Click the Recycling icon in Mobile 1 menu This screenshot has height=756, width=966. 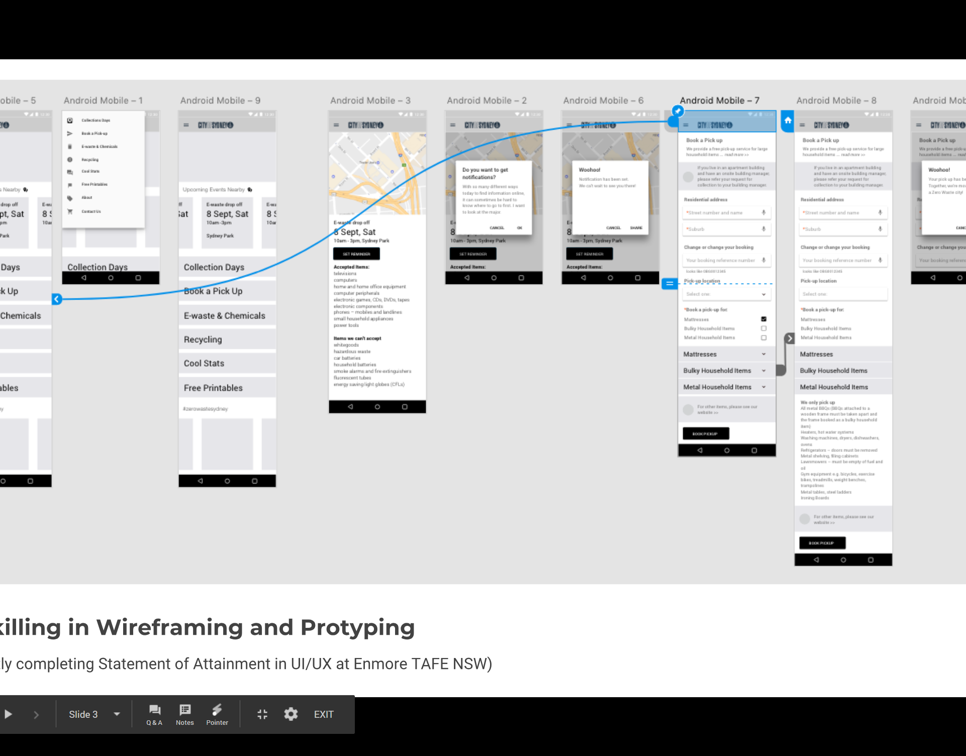pyautogui.click(x=70, y=159)
